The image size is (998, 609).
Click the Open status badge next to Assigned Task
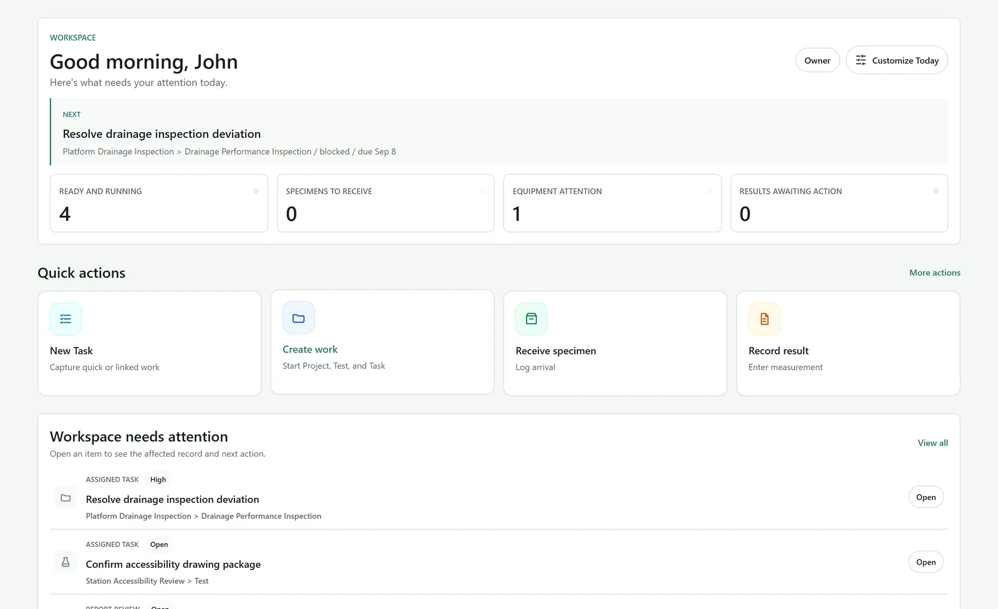pos(159,544)
